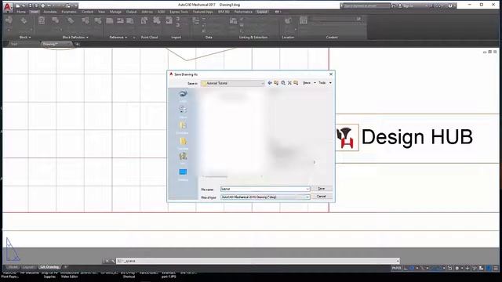Close the Save Drawing As dialog

[331, 74]
